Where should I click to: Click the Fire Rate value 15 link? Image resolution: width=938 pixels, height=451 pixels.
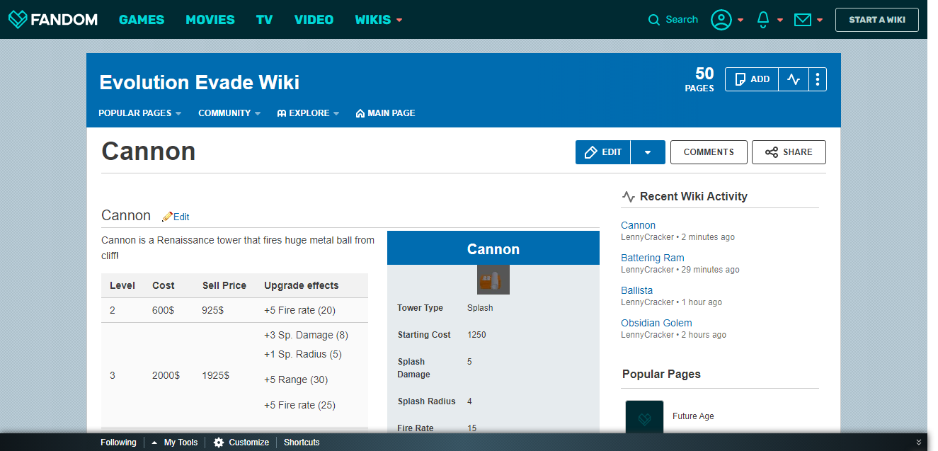point(472,428)
